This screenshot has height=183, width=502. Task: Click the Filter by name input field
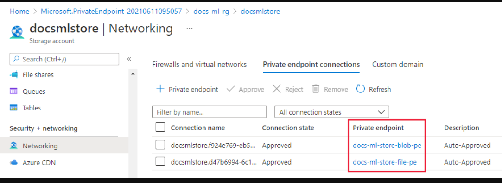210,112
